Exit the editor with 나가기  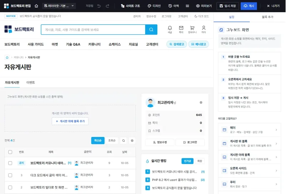273,6
